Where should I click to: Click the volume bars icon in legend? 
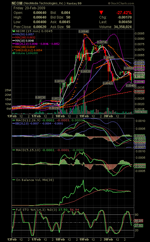pyautogui.click(x=14, y=53)
